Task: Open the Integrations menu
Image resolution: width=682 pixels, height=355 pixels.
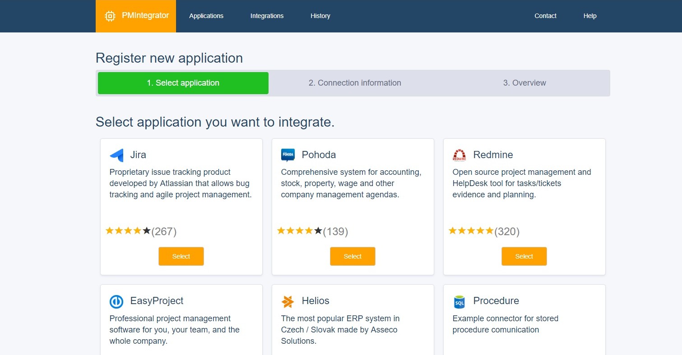Action: click(267, 16)
